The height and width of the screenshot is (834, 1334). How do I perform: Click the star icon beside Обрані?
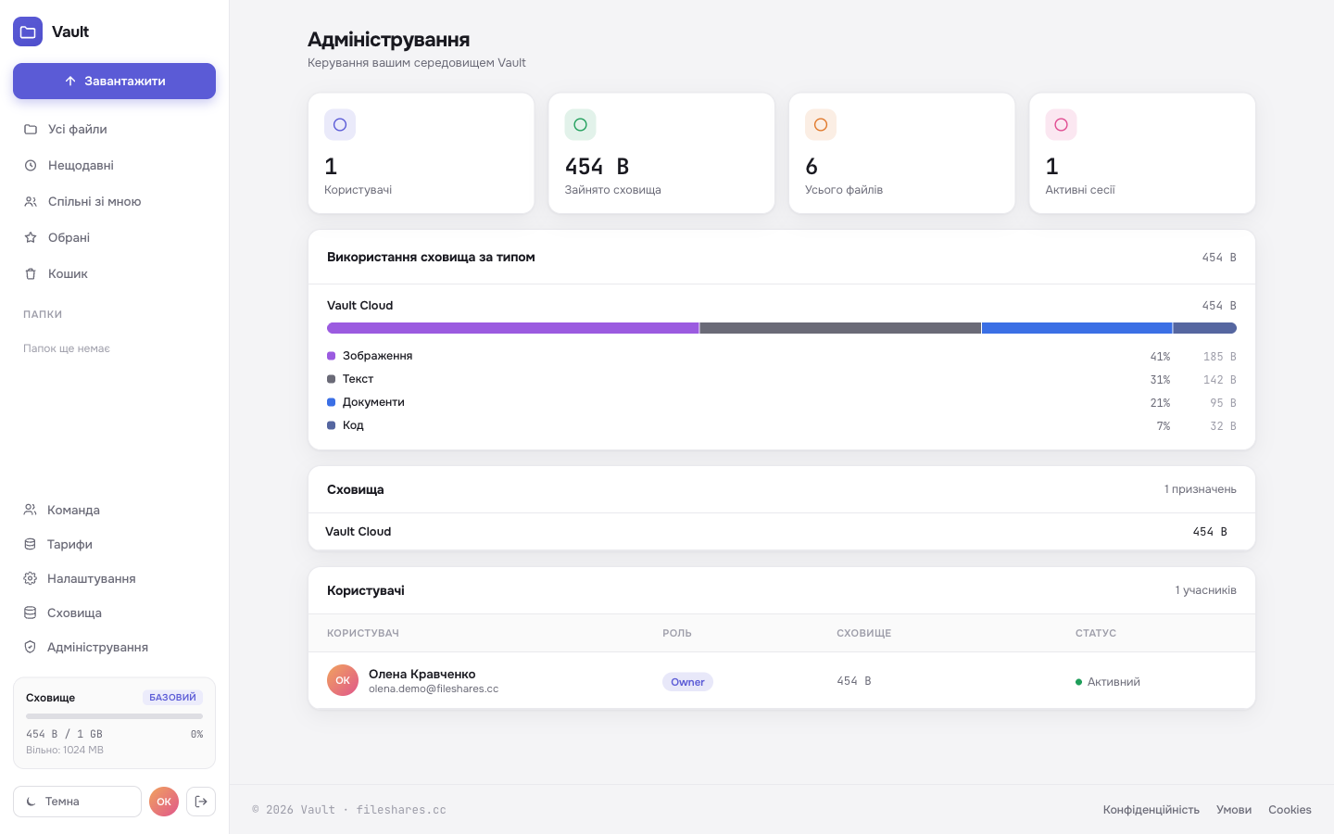31,237
